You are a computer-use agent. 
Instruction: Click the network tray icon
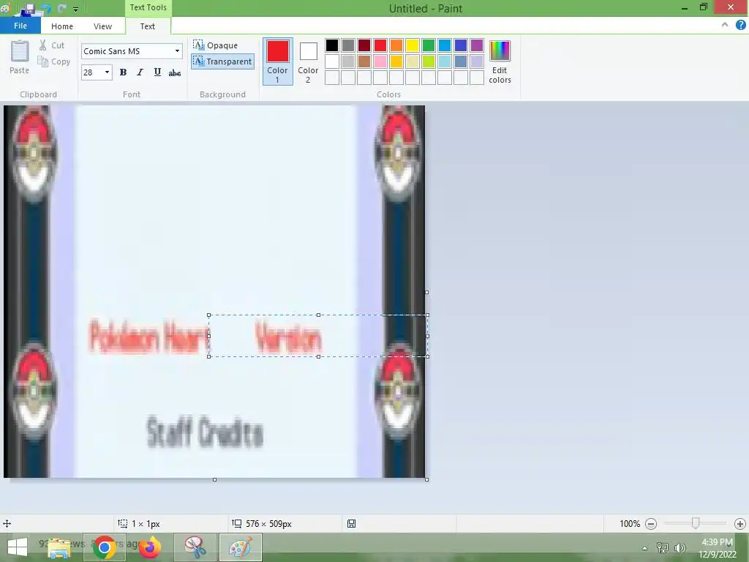pos(662,547)
